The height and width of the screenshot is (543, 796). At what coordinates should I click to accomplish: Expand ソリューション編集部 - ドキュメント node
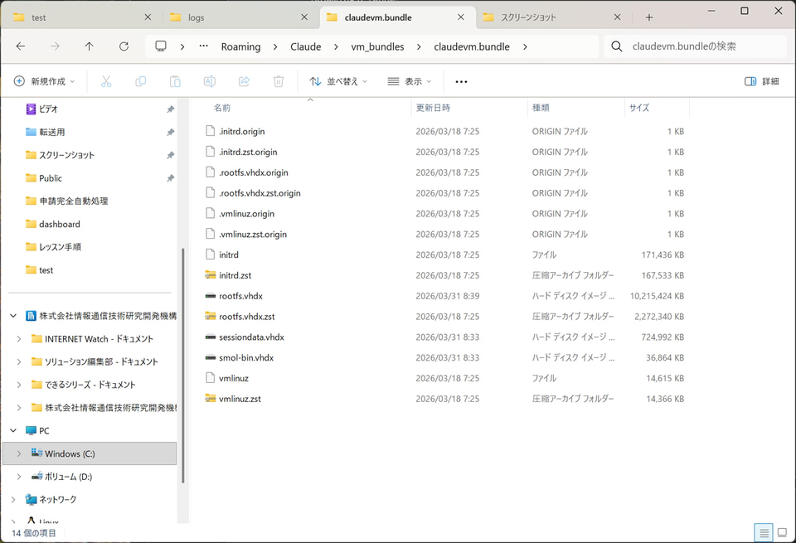point(19,361)
